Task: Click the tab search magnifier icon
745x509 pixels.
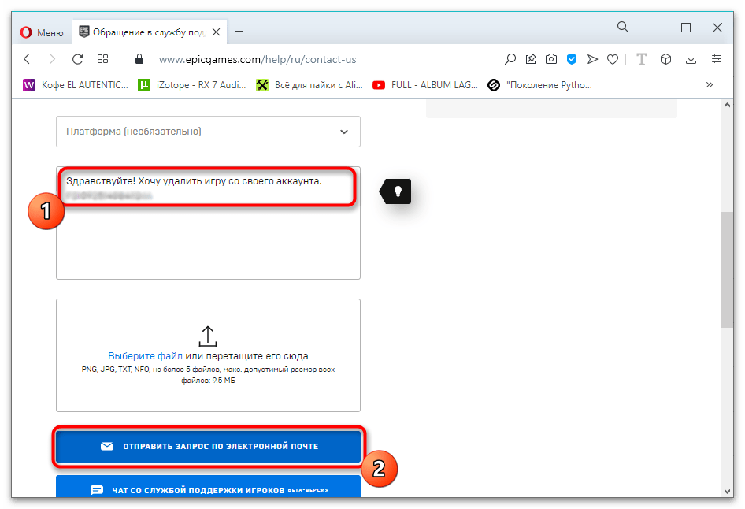Action: [622, 27]
